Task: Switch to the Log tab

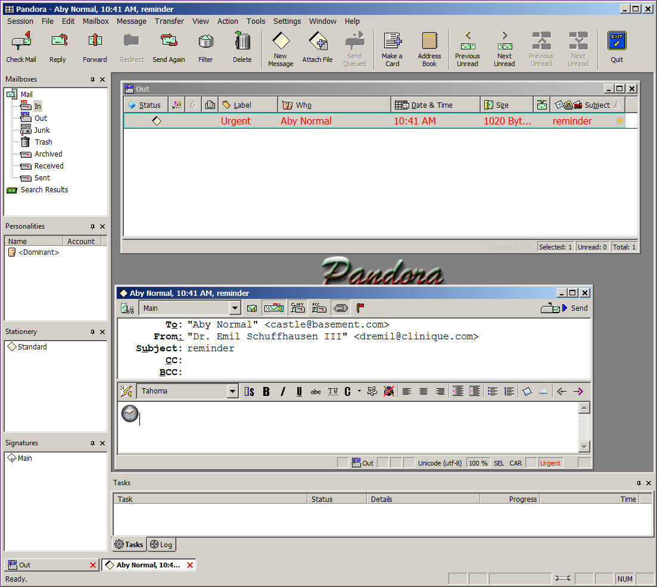Action: pos(161,544)
